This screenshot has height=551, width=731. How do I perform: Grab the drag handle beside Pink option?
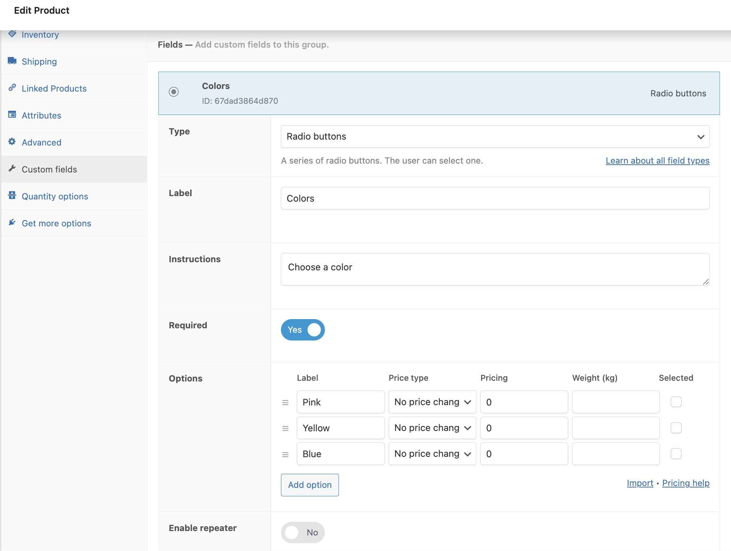click(285, 402)
